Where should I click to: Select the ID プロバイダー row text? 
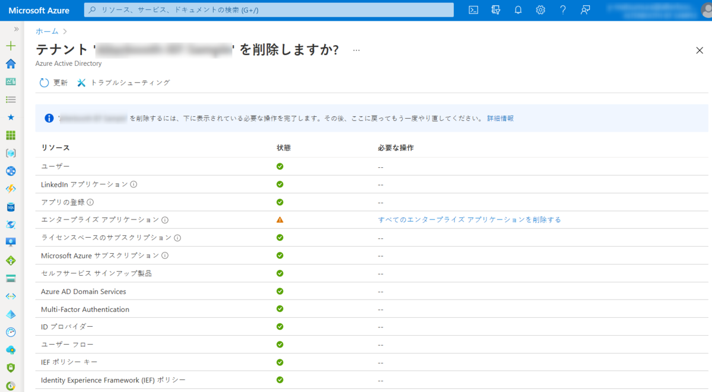[x=67, y=327]
